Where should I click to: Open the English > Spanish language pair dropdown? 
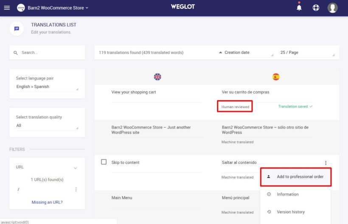click(47, 87)
